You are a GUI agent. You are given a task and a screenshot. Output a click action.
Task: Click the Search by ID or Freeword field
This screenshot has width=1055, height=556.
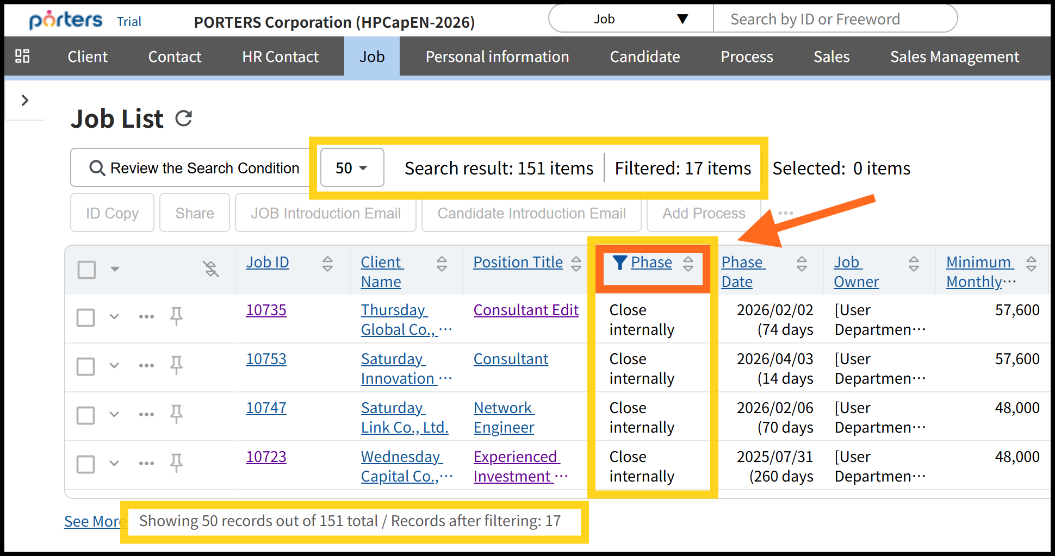coord(835,19)
